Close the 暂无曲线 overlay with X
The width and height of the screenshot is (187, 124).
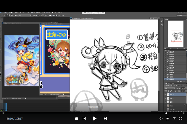[x=185, y=105]
